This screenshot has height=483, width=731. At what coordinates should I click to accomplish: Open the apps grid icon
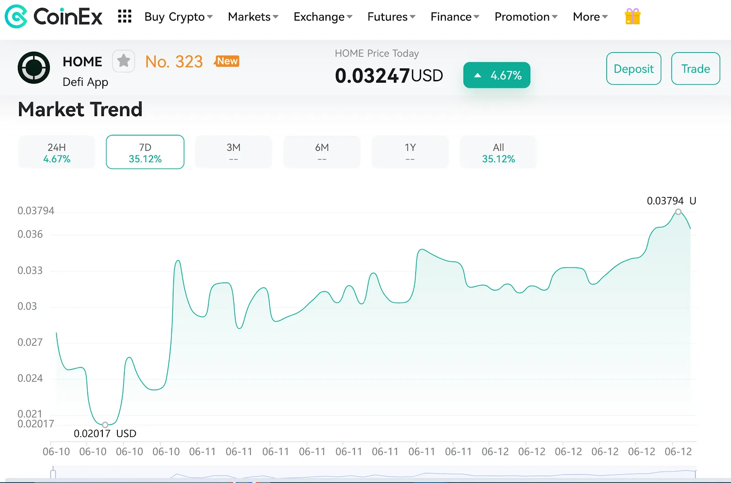coord(125,16)
